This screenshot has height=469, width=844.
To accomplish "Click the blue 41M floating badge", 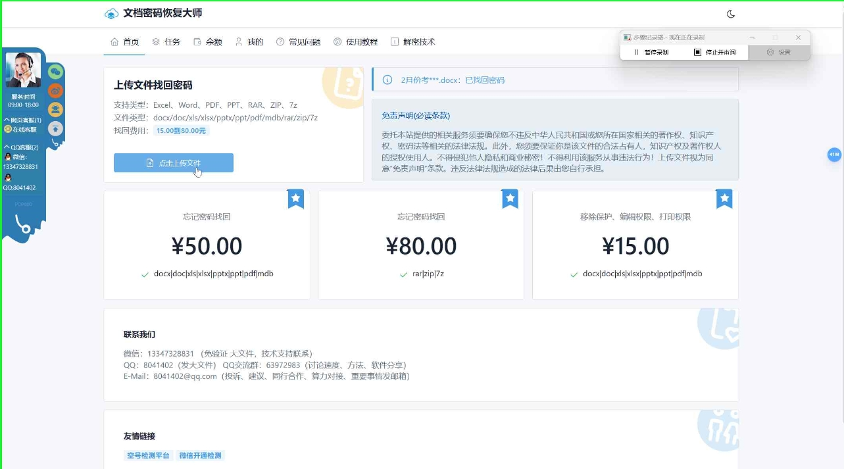I will point(834,155).
